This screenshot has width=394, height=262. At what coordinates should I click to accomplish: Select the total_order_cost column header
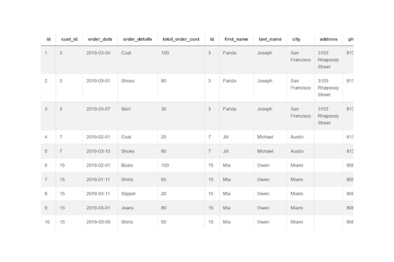181,39
